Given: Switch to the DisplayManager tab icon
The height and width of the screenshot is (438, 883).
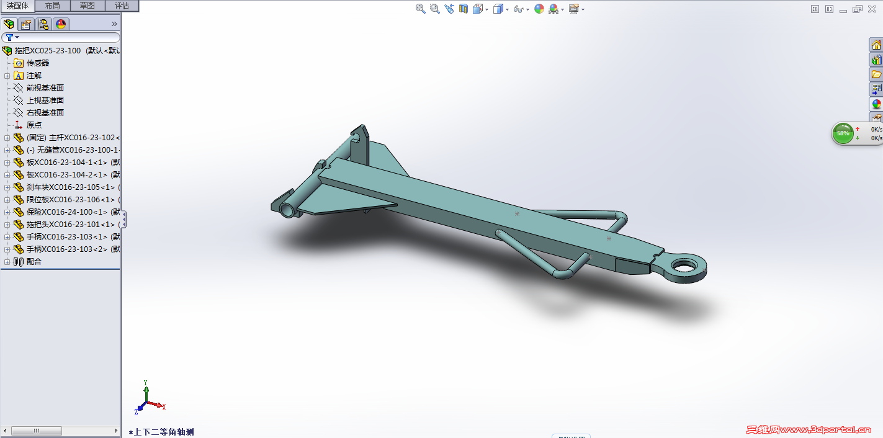Looking at the screenshot, I should pyautogui.click(x=61, y=24).
